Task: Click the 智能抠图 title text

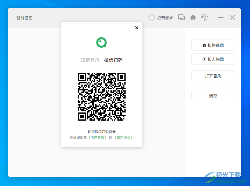Action: [x=24, y=18]
